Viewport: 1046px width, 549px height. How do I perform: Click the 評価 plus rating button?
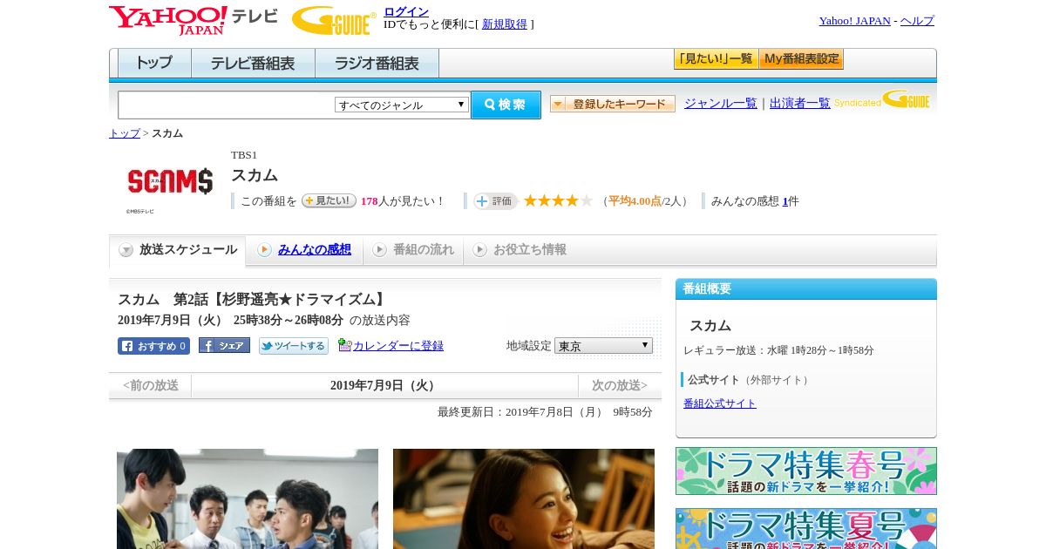[x=495, y=201]
